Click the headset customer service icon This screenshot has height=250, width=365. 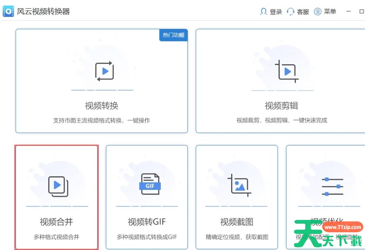pos(291,12)
